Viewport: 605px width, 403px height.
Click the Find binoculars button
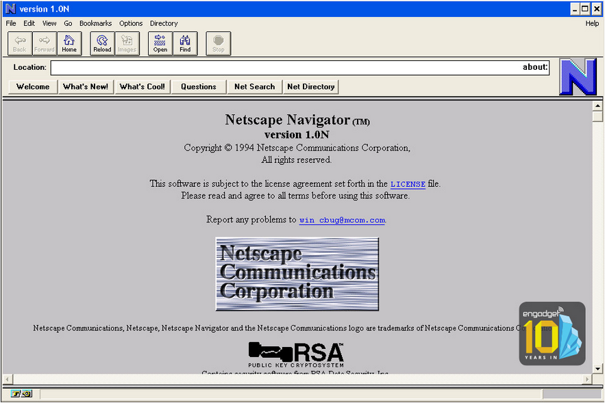[x=185, y=44]
